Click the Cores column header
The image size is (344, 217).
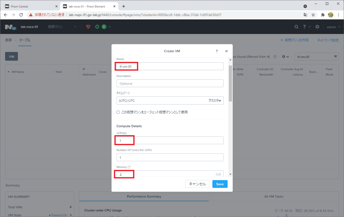point(103,72)
